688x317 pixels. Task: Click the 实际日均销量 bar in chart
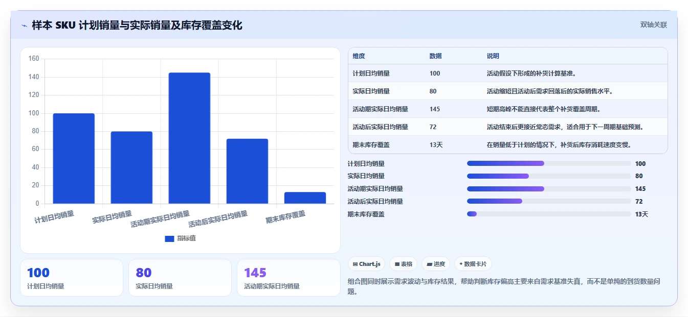click(x=131, y=167)
